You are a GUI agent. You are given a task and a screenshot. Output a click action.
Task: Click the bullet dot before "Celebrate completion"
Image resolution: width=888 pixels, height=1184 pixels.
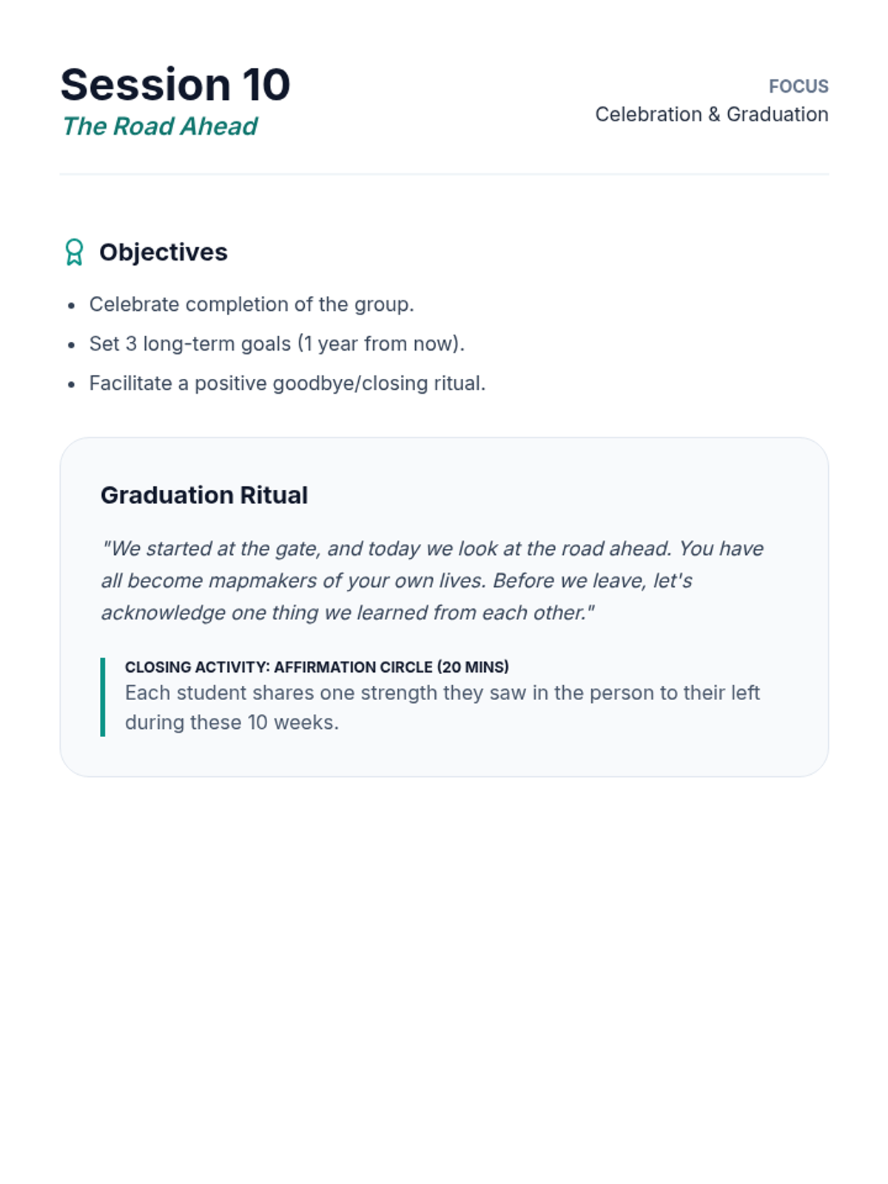71,306
